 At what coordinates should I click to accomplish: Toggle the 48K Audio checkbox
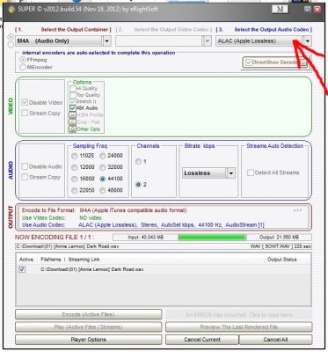[73, 108]
